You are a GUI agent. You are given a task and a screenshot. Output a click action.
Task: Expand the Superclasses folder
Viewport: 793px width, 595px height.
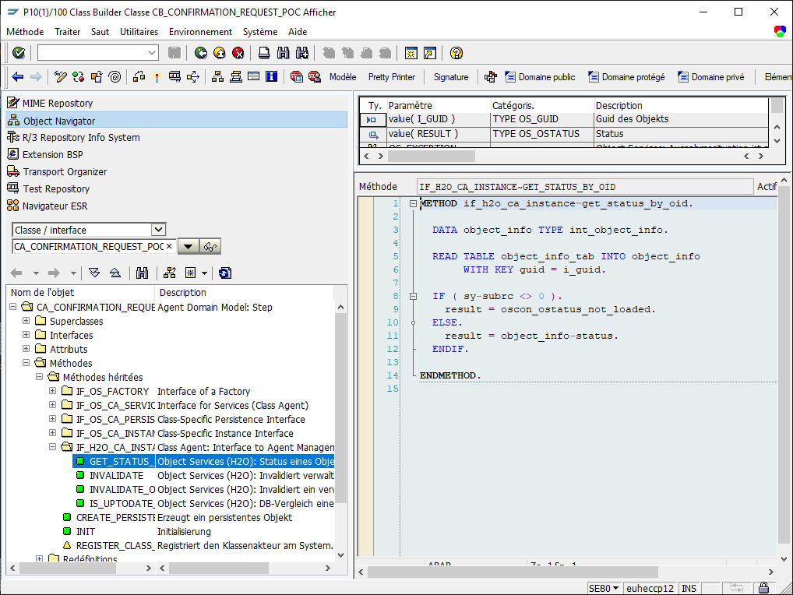tap(26, 321)
